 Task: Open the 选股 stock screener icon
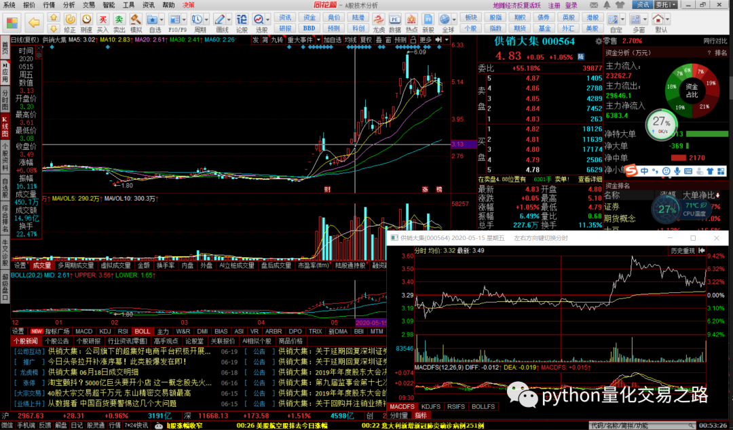259,20
